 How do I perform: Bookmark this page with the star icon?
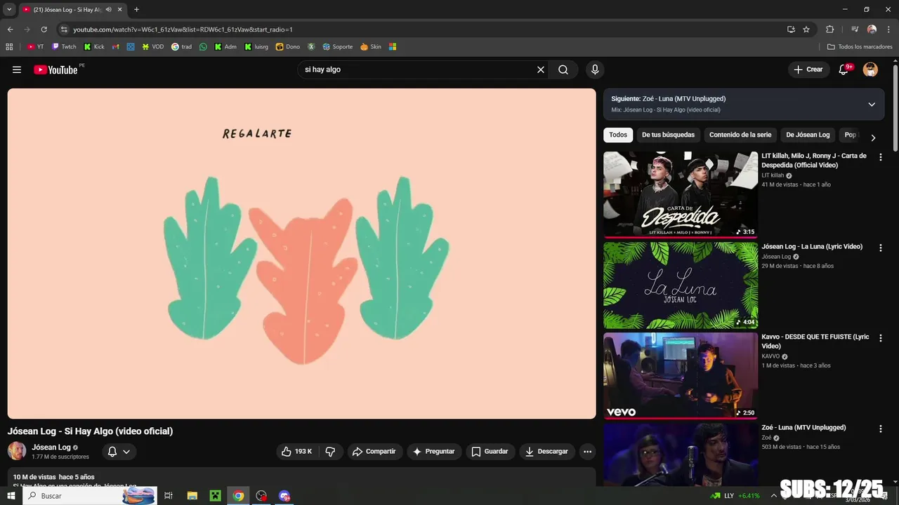(806, 29)
